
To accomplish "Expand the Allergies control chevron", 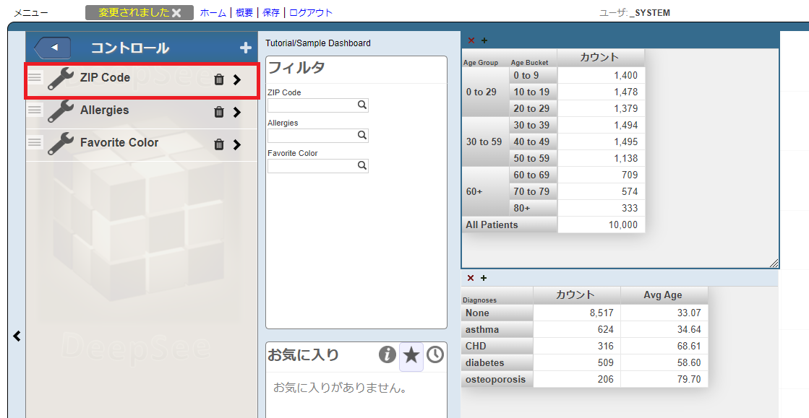I will tap(237, 112).
